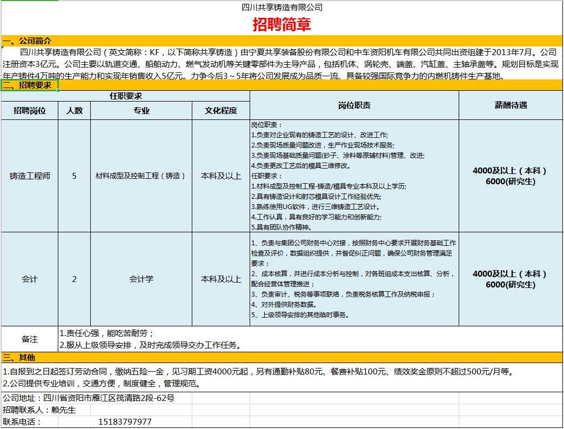Select the 岗位职责 header cell
Image resolution: width=564 pixels, height=429 pixels.
pyautogui.click(x=354, y=105)
